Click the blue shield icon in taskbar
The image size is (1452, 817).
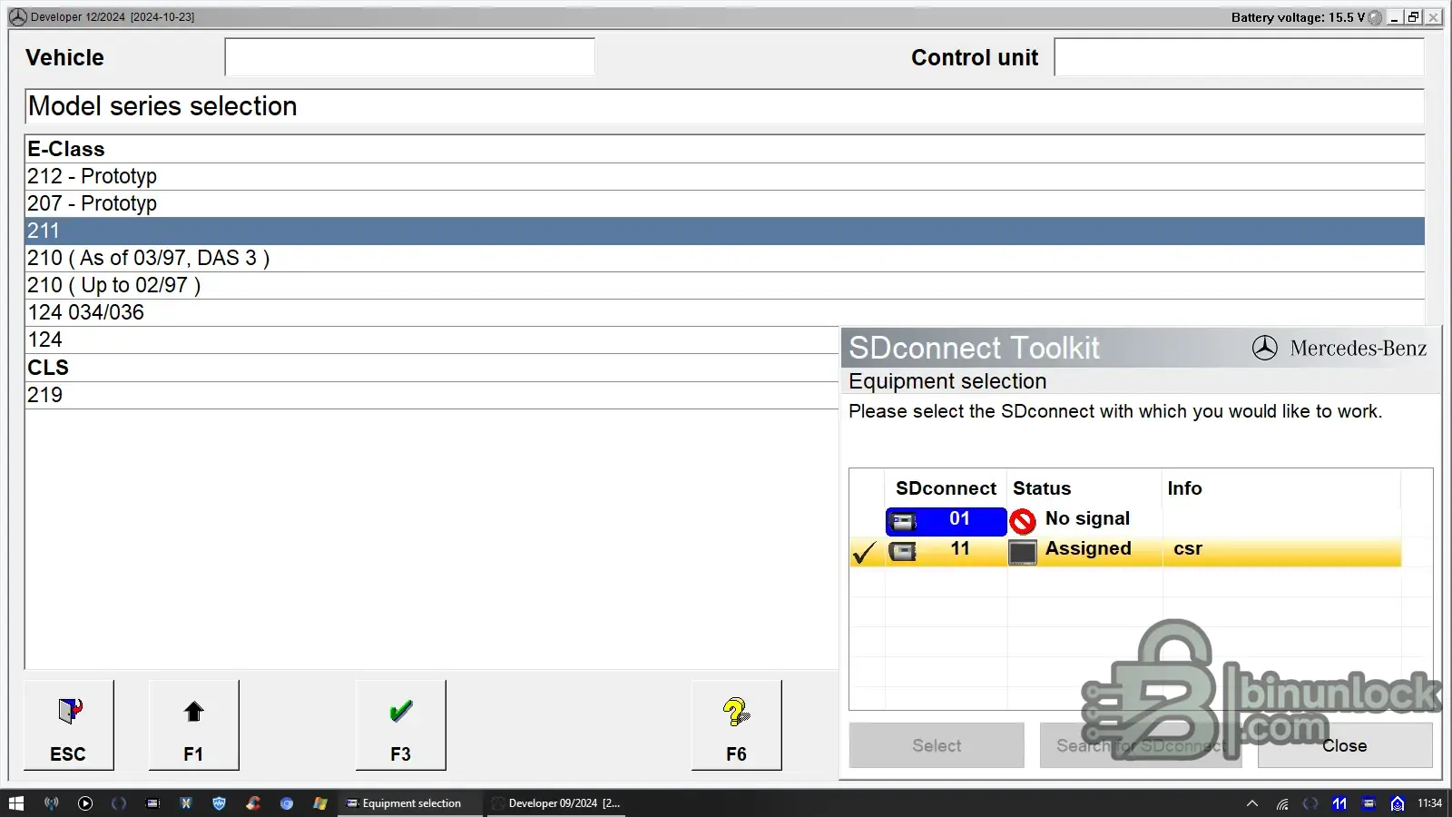coord(219,803)
